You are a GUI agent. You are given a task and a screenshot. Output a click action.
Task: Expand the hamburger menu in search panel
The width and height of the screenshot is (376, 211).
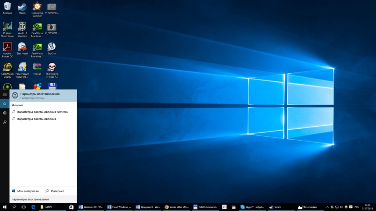[x=4, y=94]
